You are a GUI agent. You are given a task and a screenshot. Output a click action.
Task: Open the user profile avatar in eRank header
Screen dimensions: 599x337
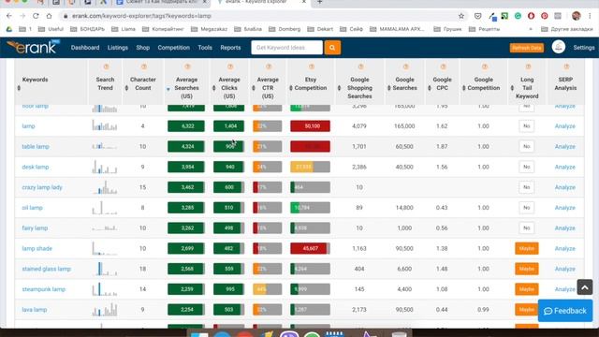click(x=559, y=48)
